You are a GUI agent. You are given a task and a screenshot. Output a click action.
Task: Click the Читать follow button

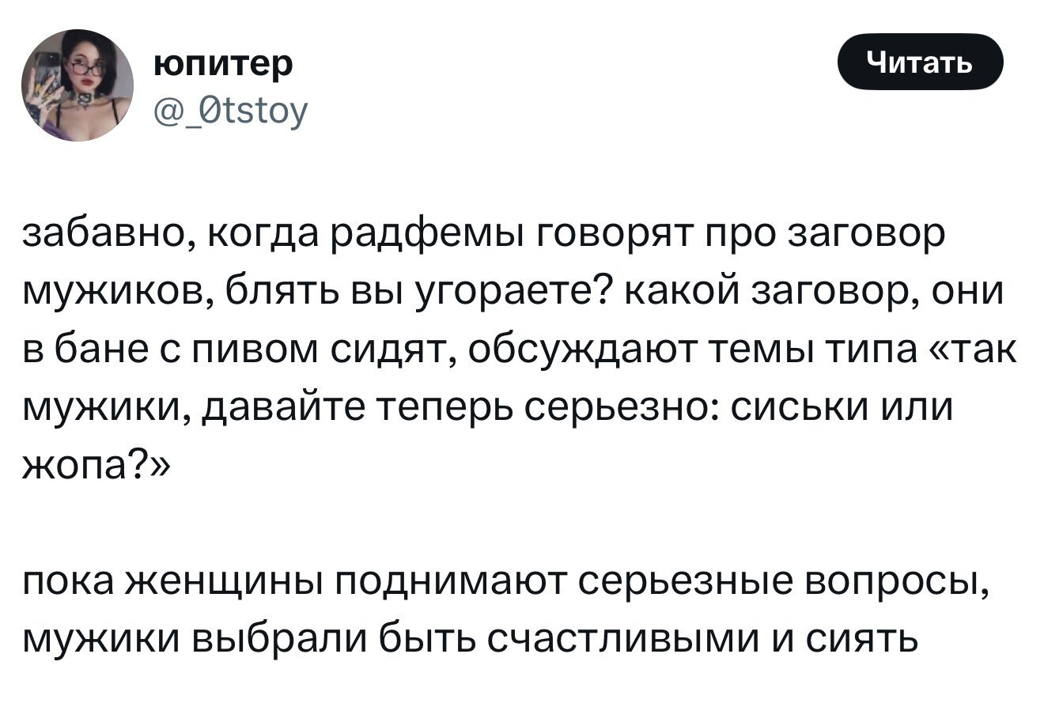(x=919, y=61)
